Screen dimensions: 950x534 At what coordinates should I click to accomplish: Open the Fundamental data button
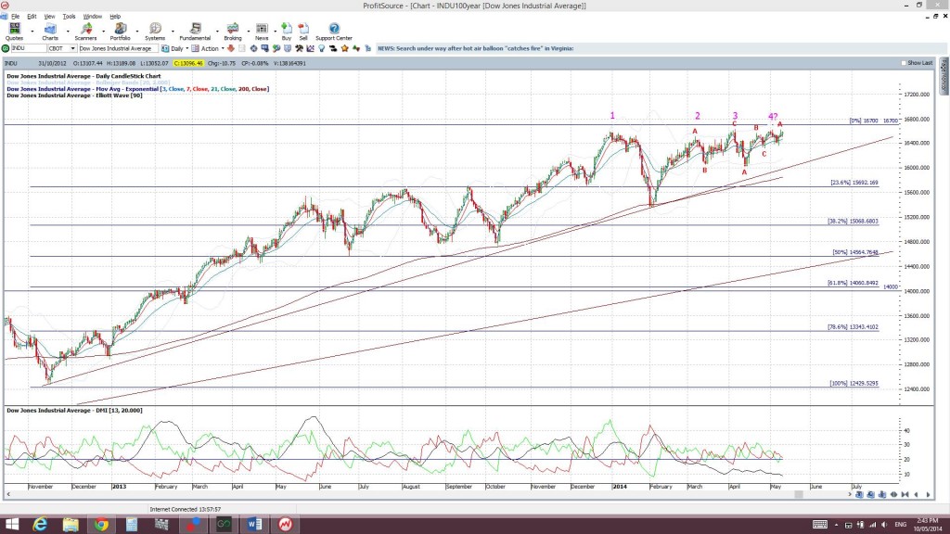click(195, 32)
